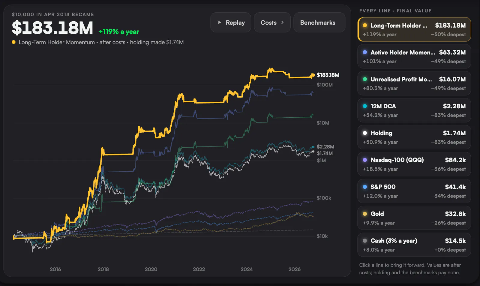Click the $84.2k Nasdaq final value

(455, 160)
